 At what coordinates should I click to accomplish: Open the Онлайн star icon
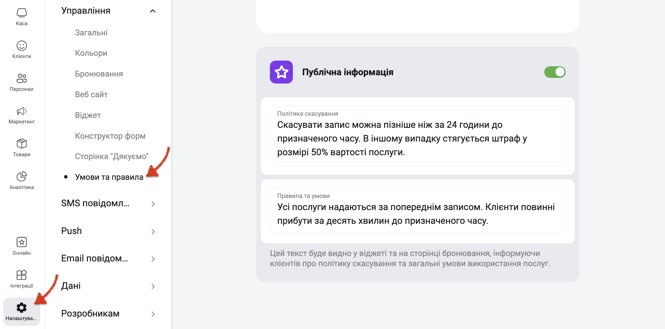[22, 242]
